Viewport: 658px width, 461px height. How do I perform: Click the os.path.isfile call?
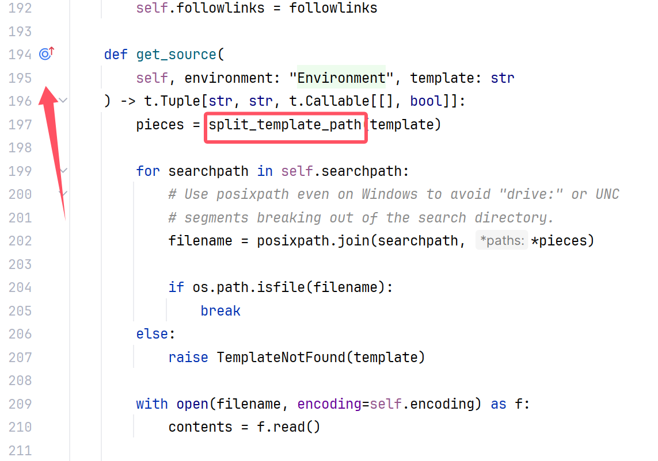tap(249, 287)
